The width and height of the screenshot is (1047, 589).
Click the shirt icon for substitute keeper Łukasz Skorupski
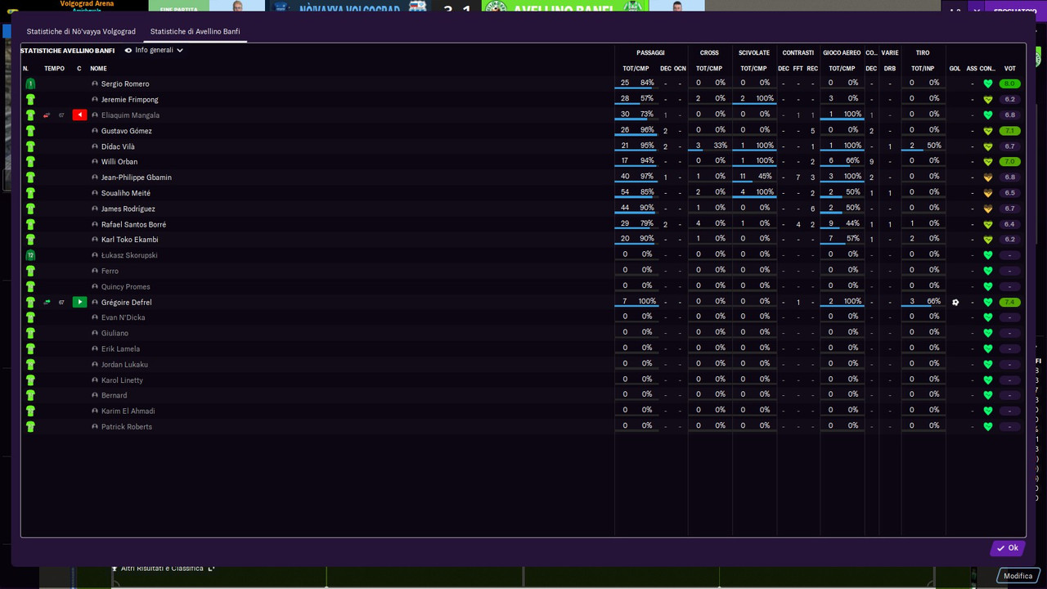[x=30, y=255]
